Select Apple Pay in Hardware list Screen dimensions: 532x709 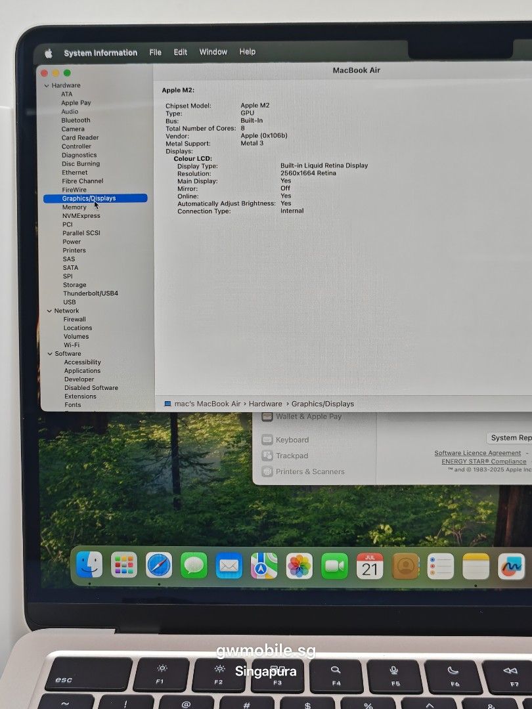[x=76, y=102]
